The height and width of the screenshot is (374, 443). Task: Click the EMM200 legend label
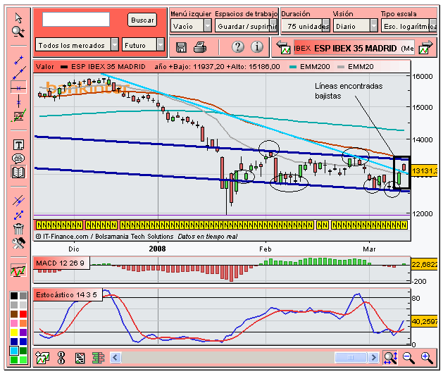pos(315,67)
